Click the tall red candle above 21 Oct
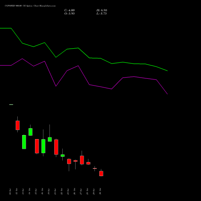201x201 pixels. (x=56, y=147)
